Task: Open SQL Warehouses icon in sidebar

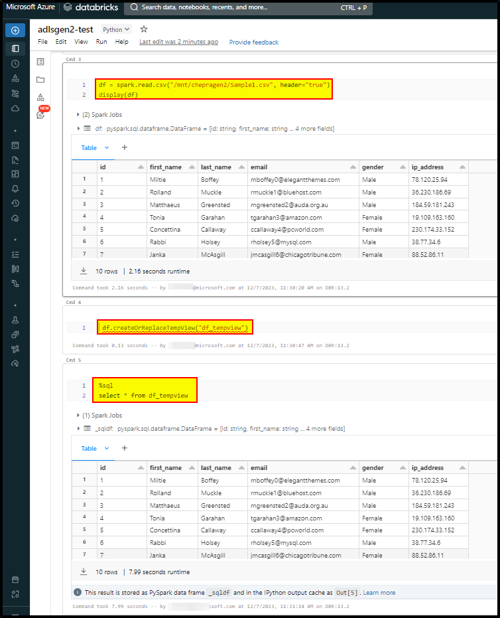Action: pyautogui.click(x=15, y=218)
